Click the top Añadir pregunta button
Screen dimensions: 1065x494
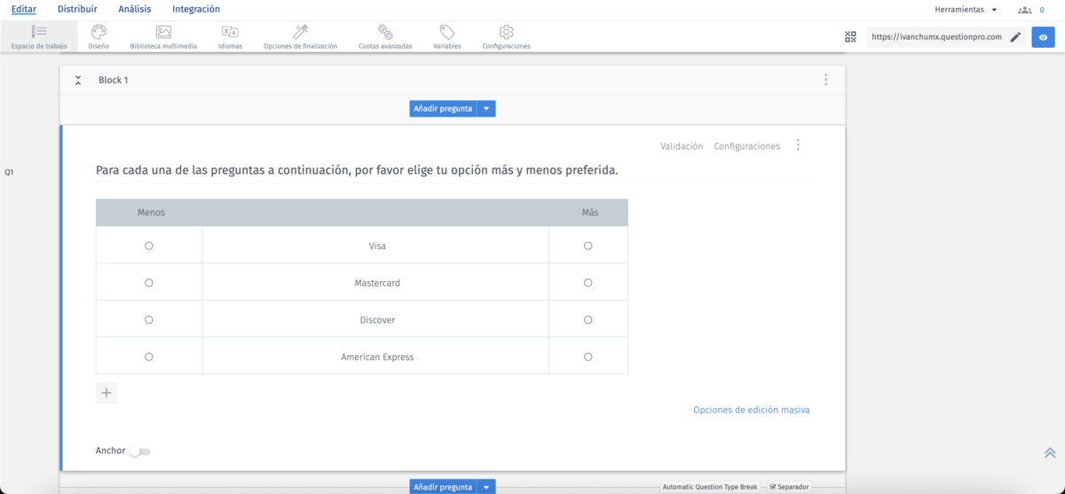tap(443, 108)
